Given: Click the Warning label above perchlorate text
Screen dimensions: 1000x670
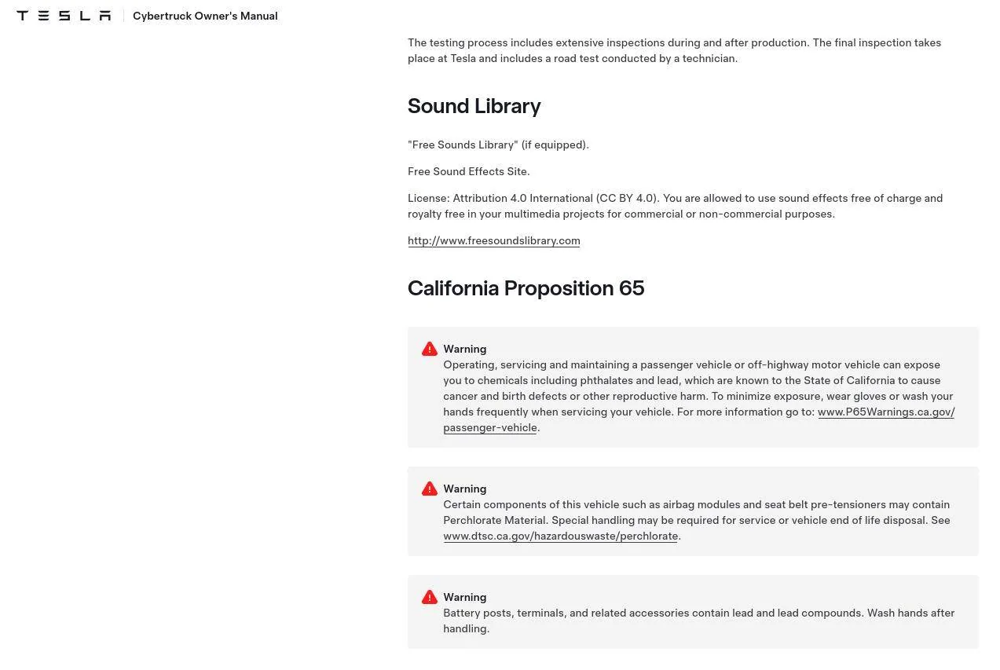Looking at the screenshot, I should pos(465,489).
